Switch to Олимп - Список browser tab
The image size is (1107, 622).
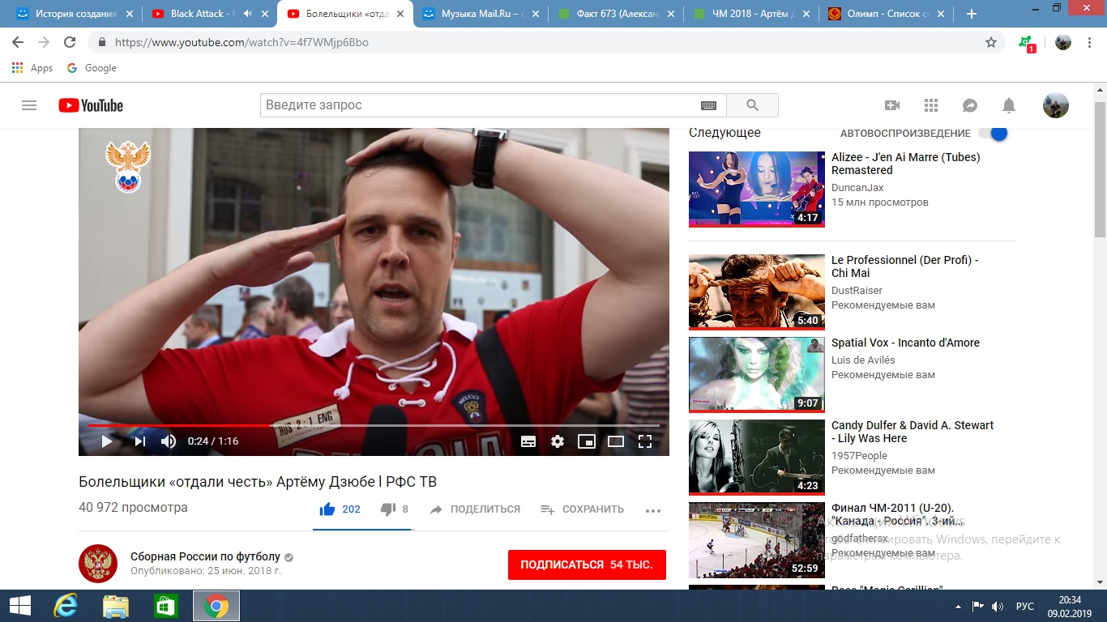coord(886,14)
